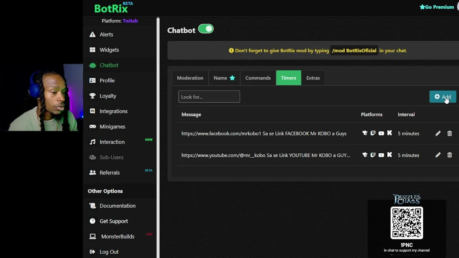Open the Extras tab
Viewport: 459px width, 258px height.
(x=313, y=78)
